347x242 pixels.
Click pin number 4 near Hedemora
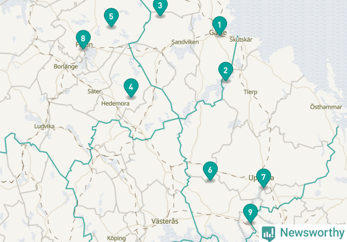(131, 87)
